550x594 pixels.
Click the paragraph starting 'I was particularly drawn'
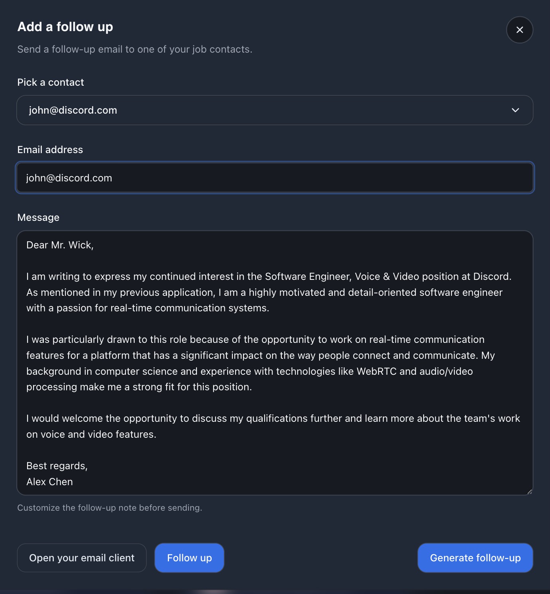click(x=255, y=363)
